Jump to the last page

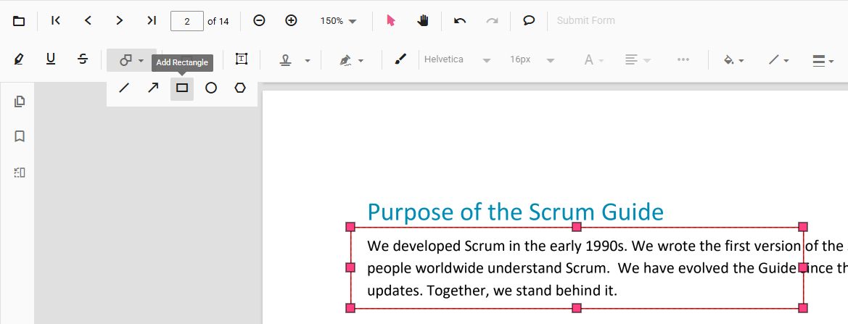pos(151,20)
